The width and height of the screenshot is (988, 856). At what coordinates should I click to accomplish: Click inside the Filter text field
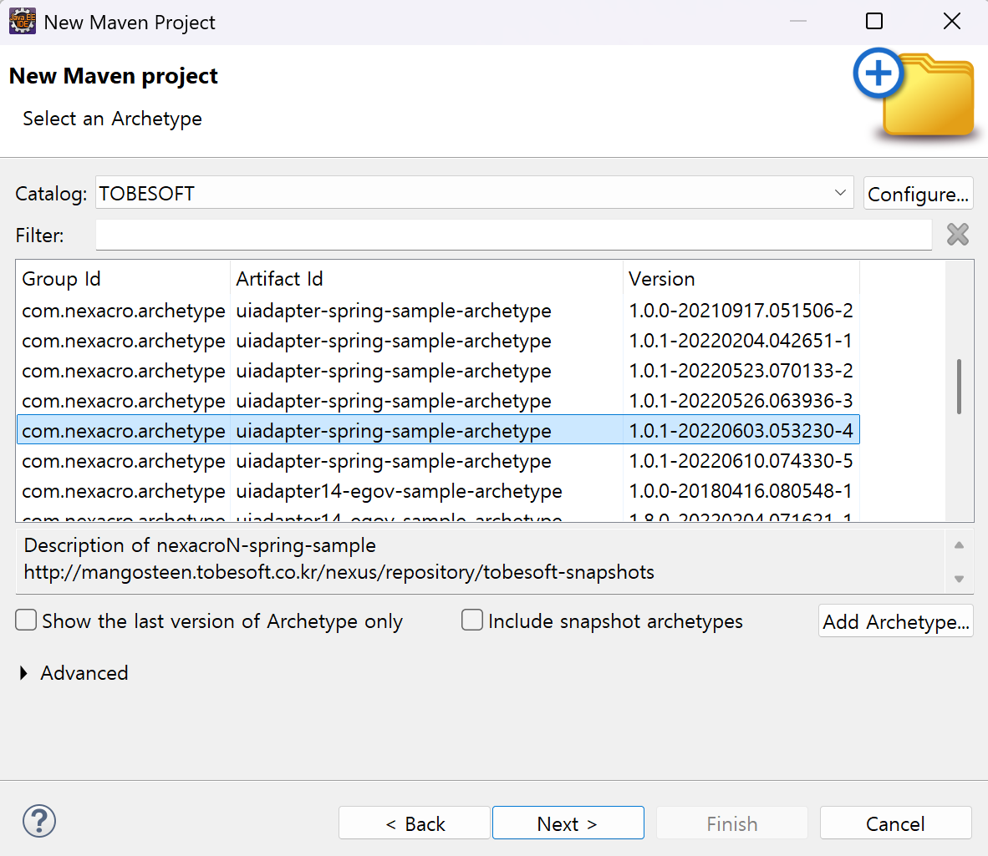pos(513,235)
